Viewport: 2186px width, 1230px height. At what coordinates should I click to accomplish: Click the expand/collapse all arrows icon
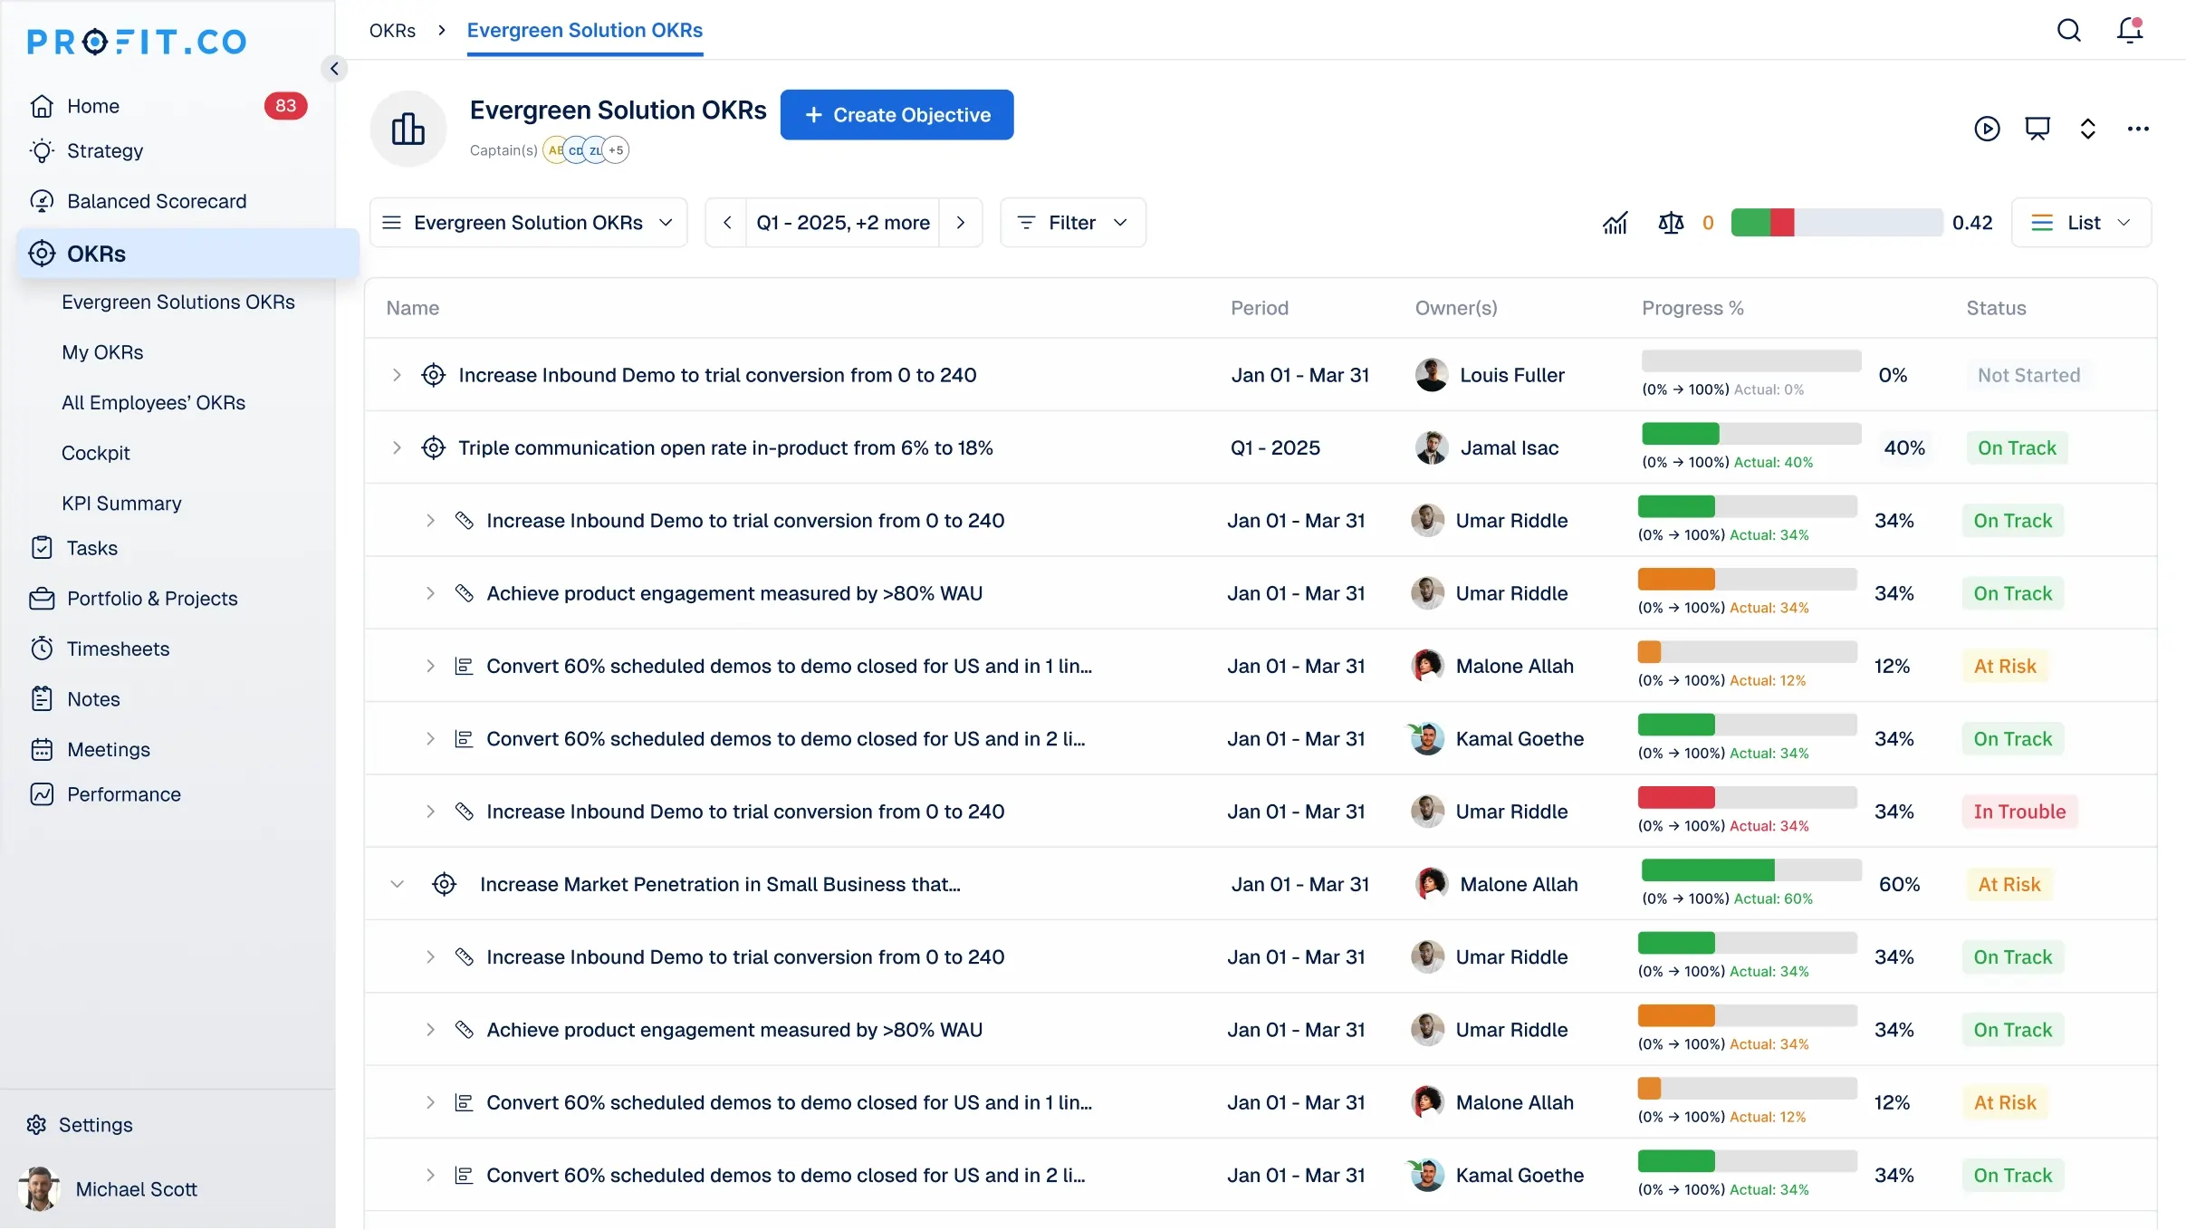[x=2088, y=129]
